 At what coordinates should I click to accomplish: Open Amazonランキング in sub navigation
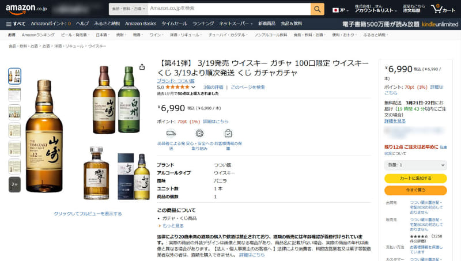point(38,35)
